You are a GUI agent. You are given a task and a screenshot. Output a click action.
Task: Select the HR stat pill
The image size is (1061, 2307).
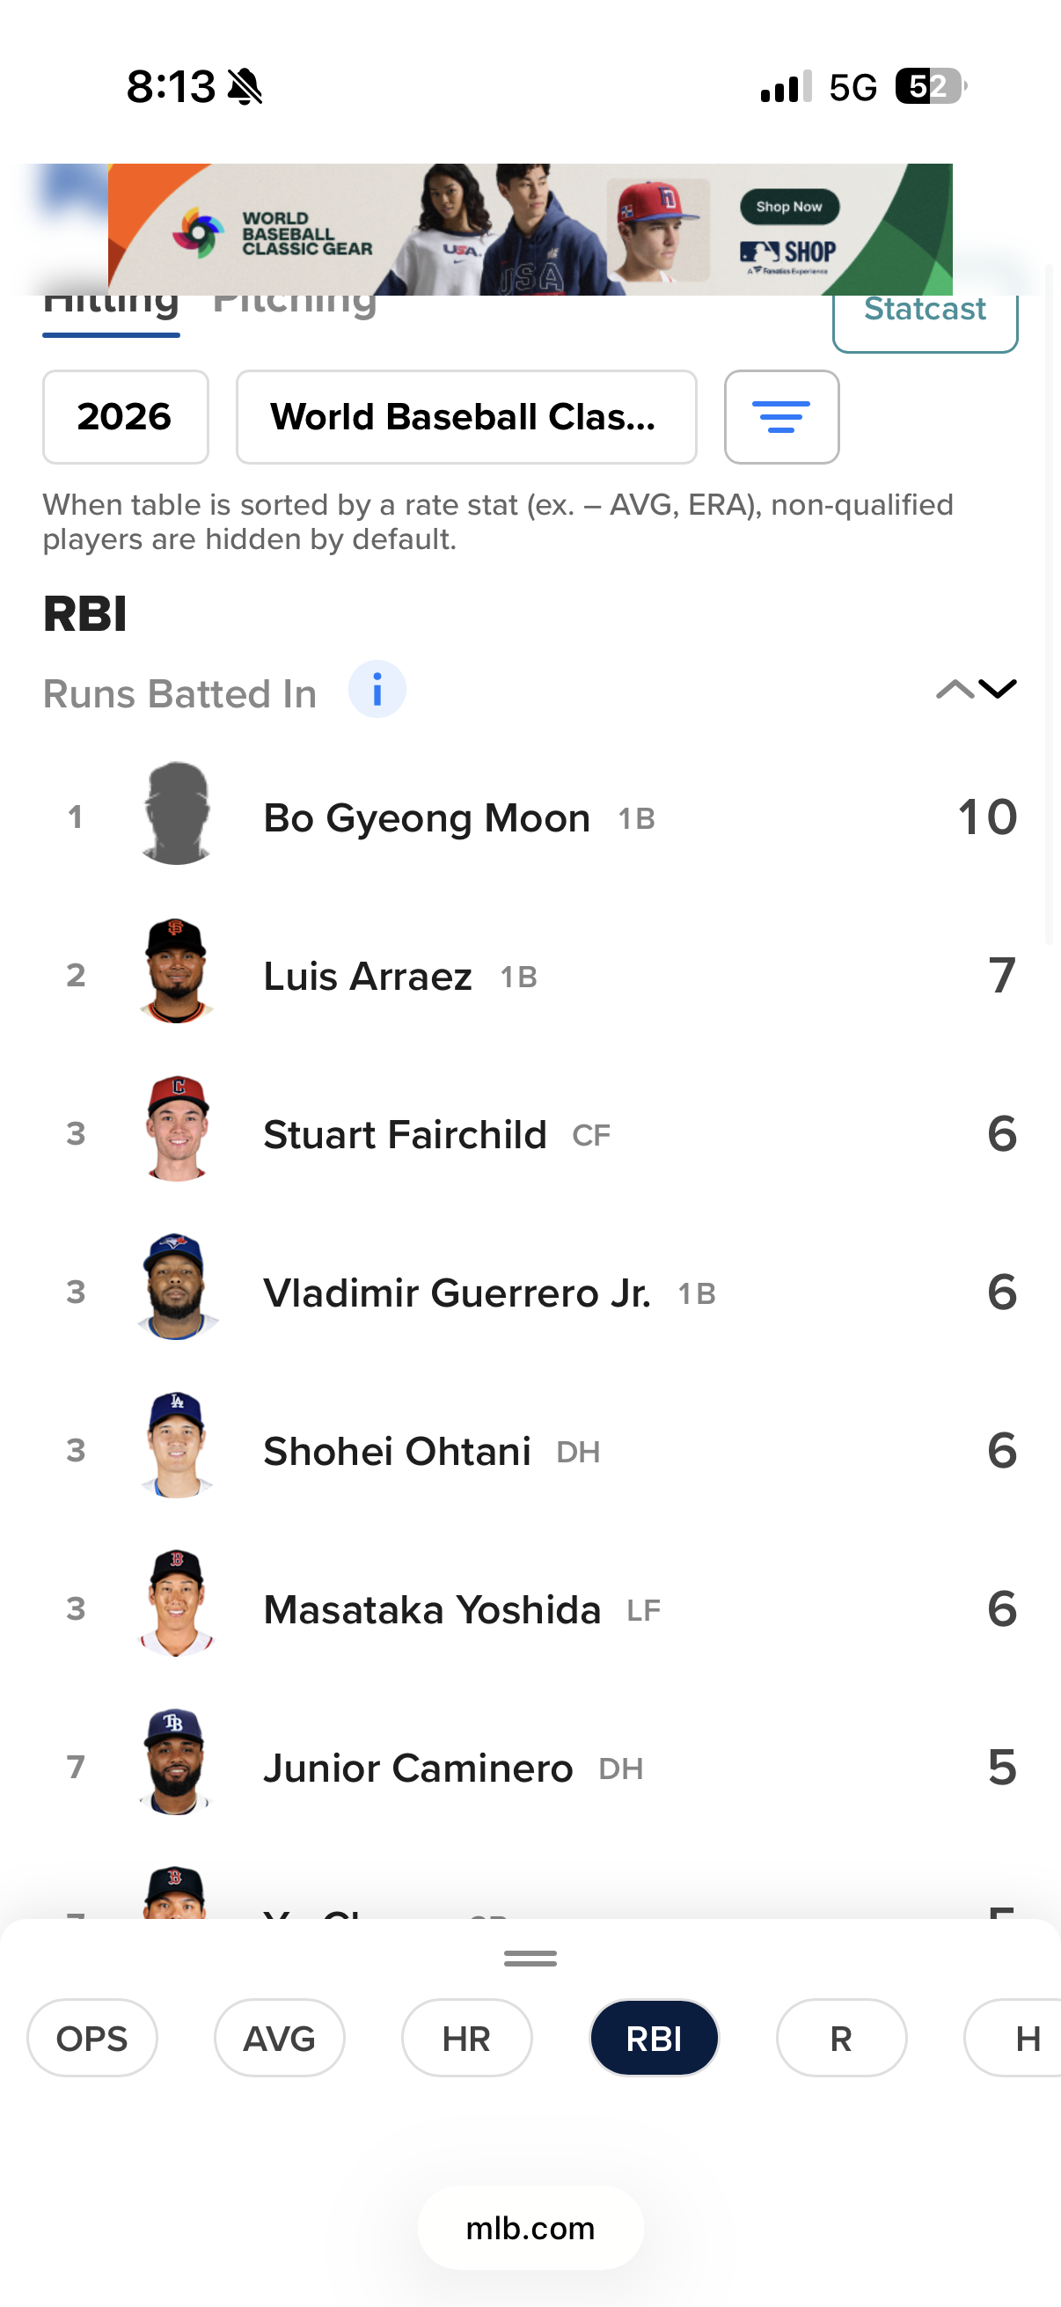(466, 2039)
